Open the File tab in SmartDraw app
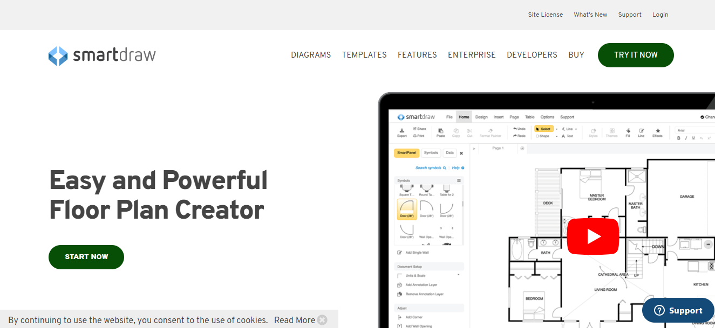The height and width of the screenshot is (328, 715). [450, 117]
